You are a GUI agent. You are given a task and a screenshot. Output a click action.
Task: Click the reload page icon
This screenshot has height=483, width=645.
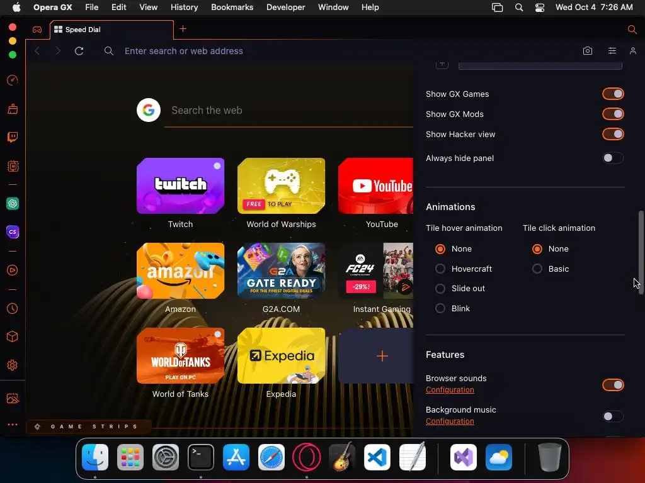point(79,51)
